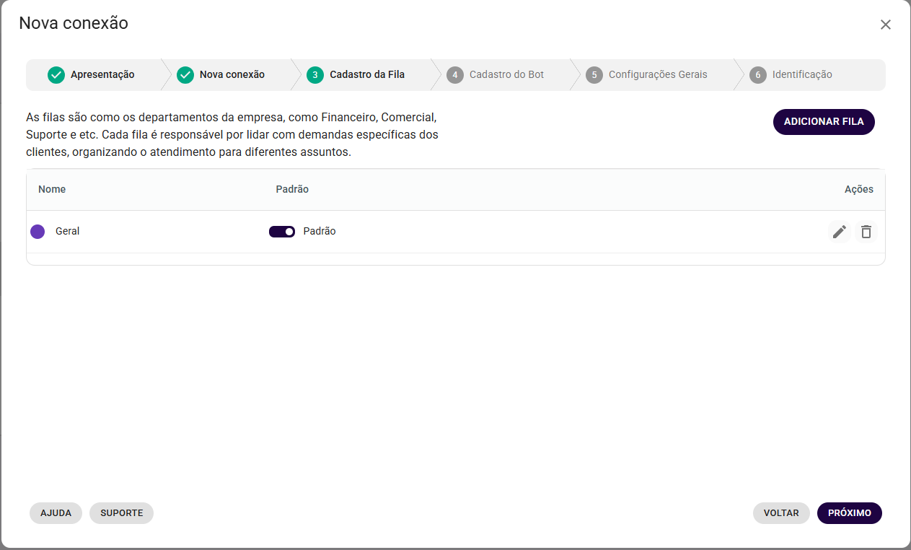Go to Configurações Gerais step
911x550 pixels.
tap(658, 75)
